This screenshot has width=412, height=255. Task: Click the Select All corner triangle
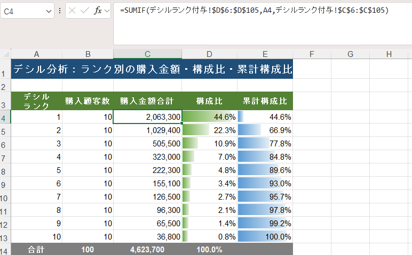coord(6,54)
